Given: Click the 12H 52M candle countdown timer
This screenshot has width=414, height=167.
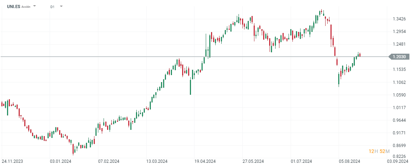Looking at the screenshot, I should pos(379,151).
